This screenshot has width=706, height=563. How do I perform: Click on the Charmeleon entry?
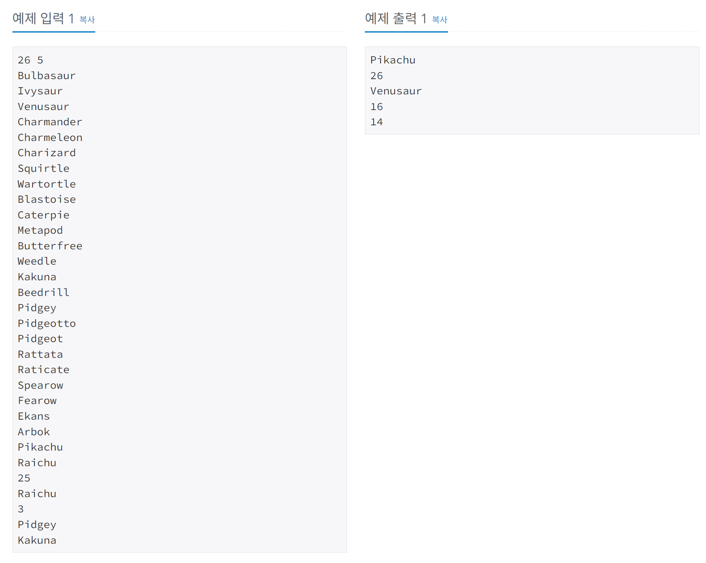(x=50, y=138)
